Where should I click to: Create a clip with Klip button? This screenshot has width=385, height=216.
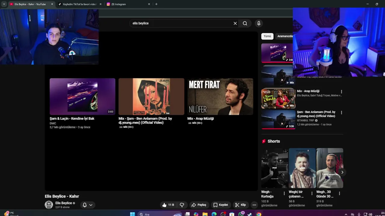pyautogui.click(x=240, y=205)
